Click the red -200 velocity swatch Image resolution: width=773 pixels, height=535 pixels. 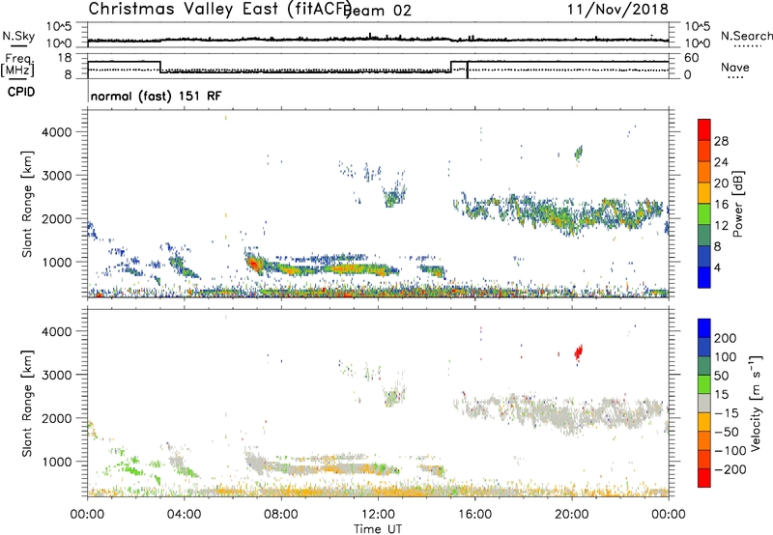(x=704, y=478)
